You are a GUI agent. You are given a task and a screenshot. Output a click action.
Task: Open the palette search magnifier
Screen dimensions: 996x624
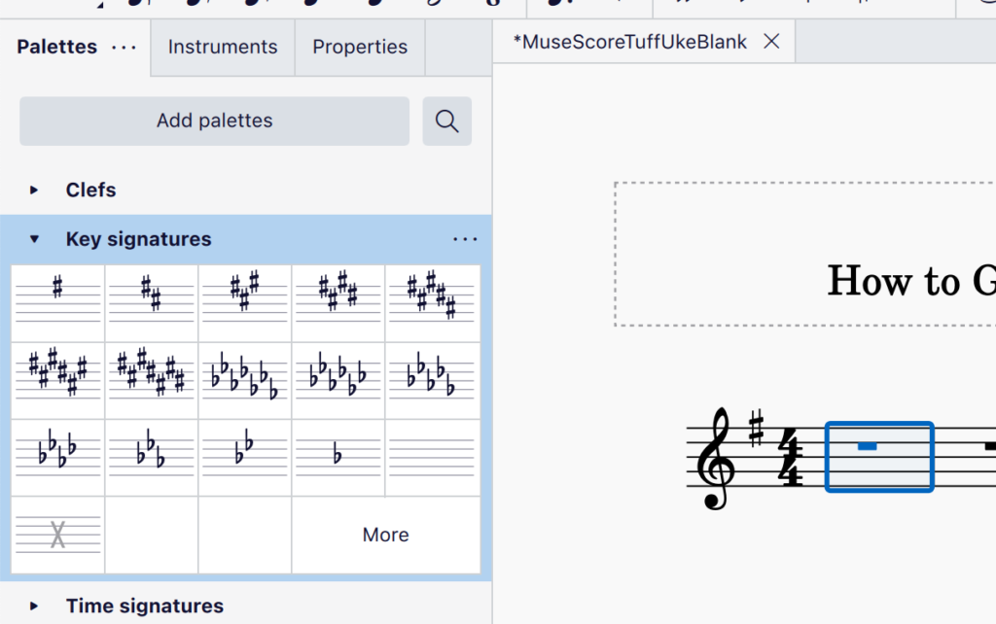coord(446,121)
